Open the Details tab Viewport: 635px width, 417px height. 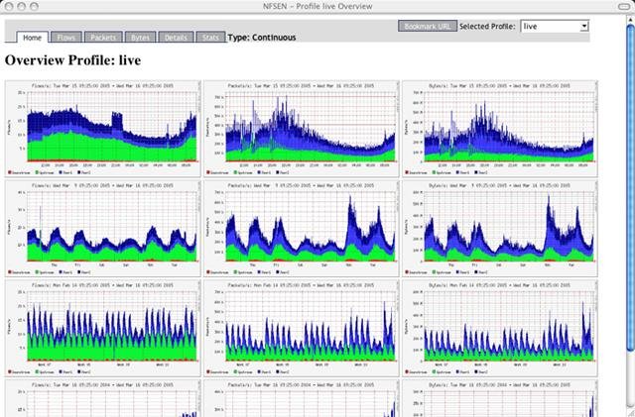[x=175, y=38]
